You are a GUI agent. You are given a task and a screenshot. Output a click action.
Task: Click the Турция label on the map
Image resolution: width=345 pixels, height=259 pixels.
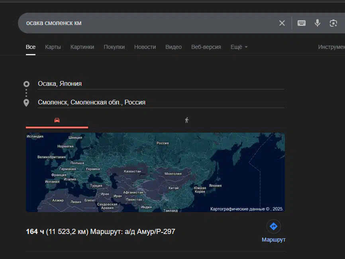click(96, 186)
